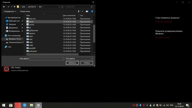Viewport: 192px width, 108px height.
Task: Select the javaws file icon
Action: click(x=28, y=25)
